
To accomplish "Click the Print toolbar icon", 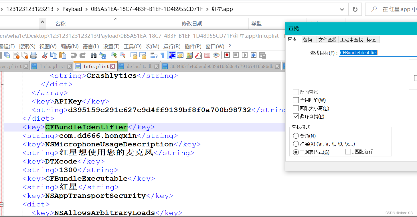I will point(34,55).
